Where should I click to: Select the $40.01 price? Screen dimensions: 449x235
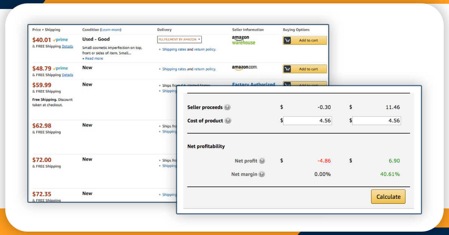point(42,40)
